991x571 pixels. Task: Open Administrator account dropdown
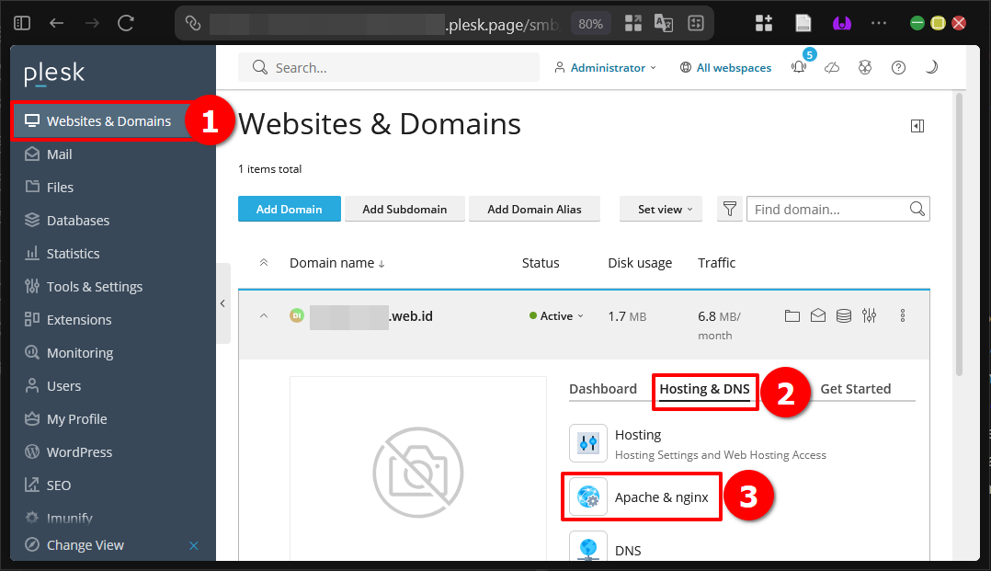click(x=606, y=68)
